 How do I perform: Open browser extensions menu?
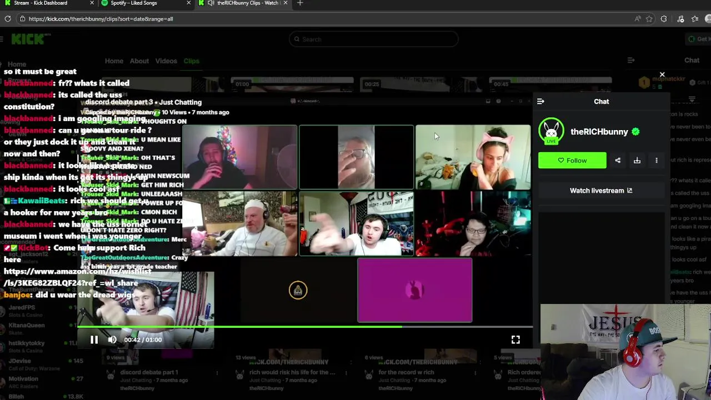(664, 19)
